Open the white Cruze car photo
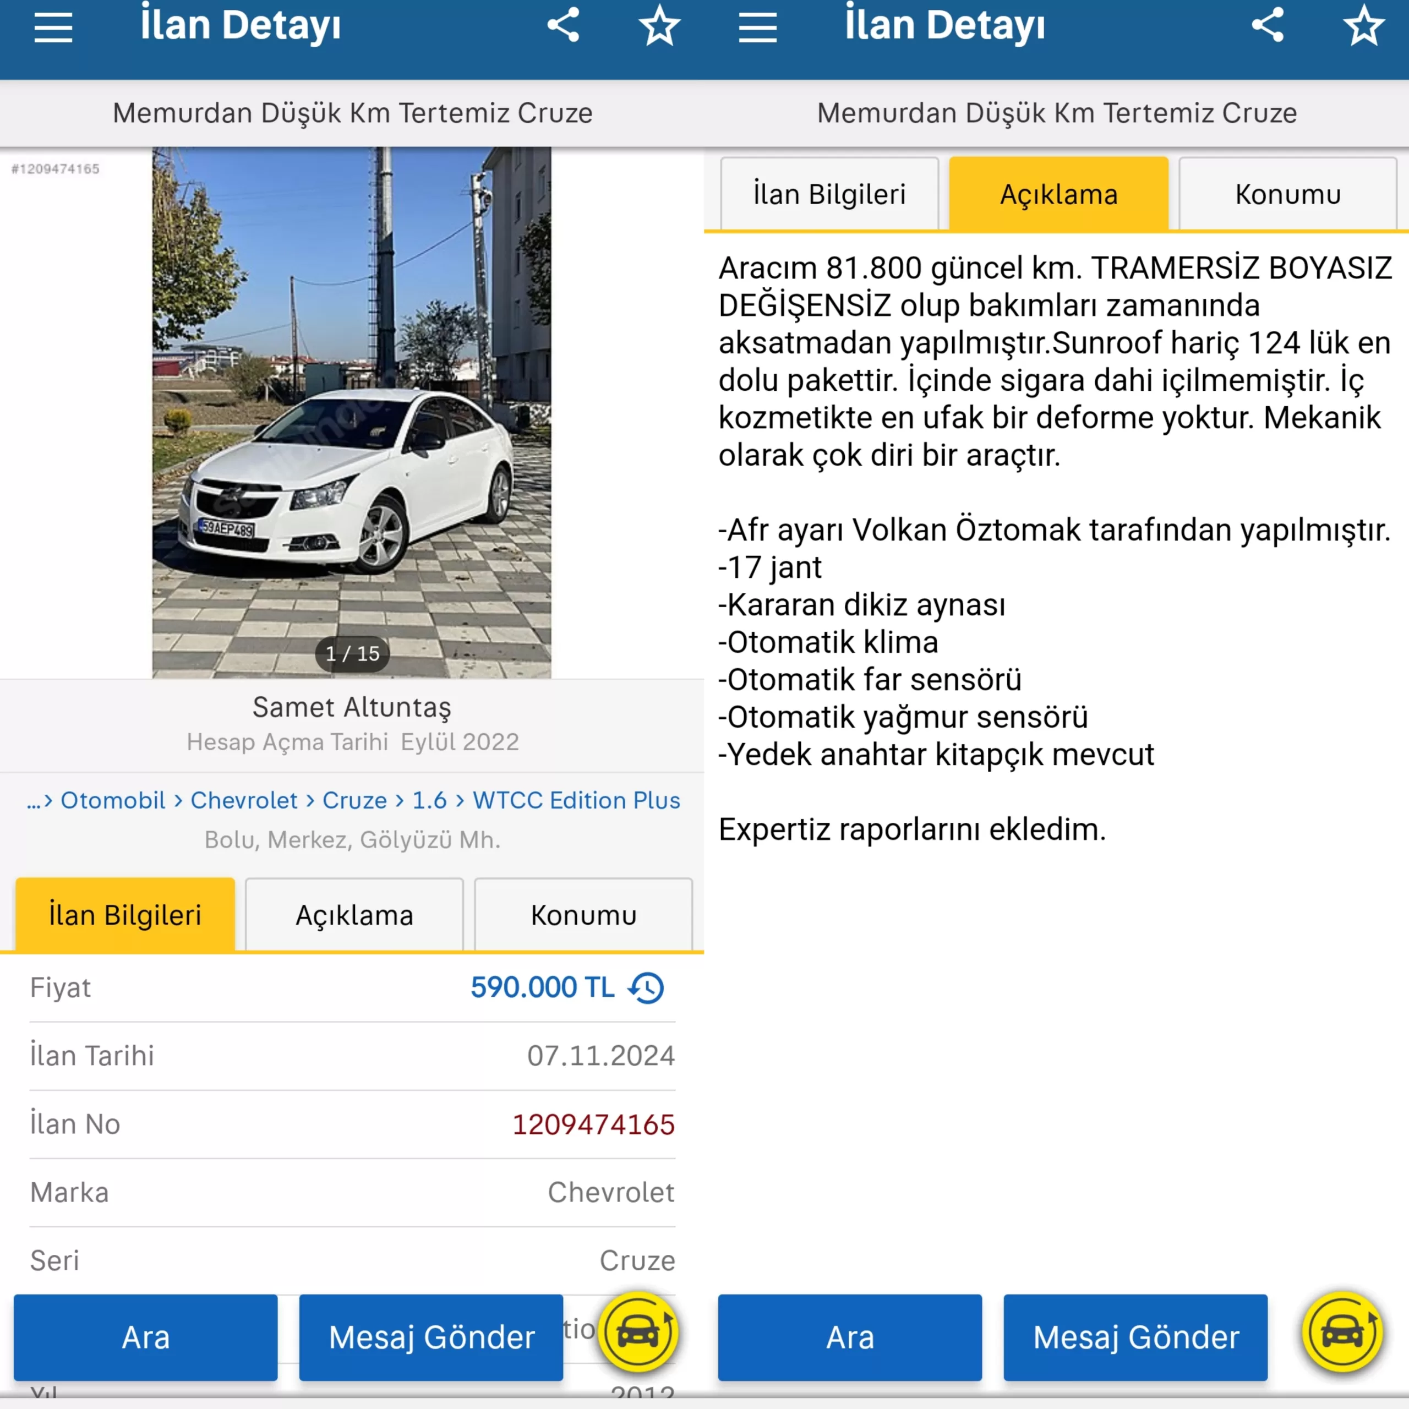1409x1409 pixels. pyautogui.click(x=352, y=413)
